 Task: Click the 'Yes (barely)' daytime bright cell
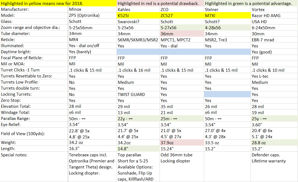(92, 52)
